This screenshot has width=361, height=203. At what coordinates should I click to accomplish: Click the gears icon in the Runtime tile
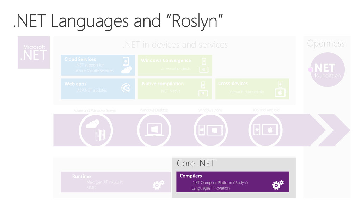pos(158,185)
